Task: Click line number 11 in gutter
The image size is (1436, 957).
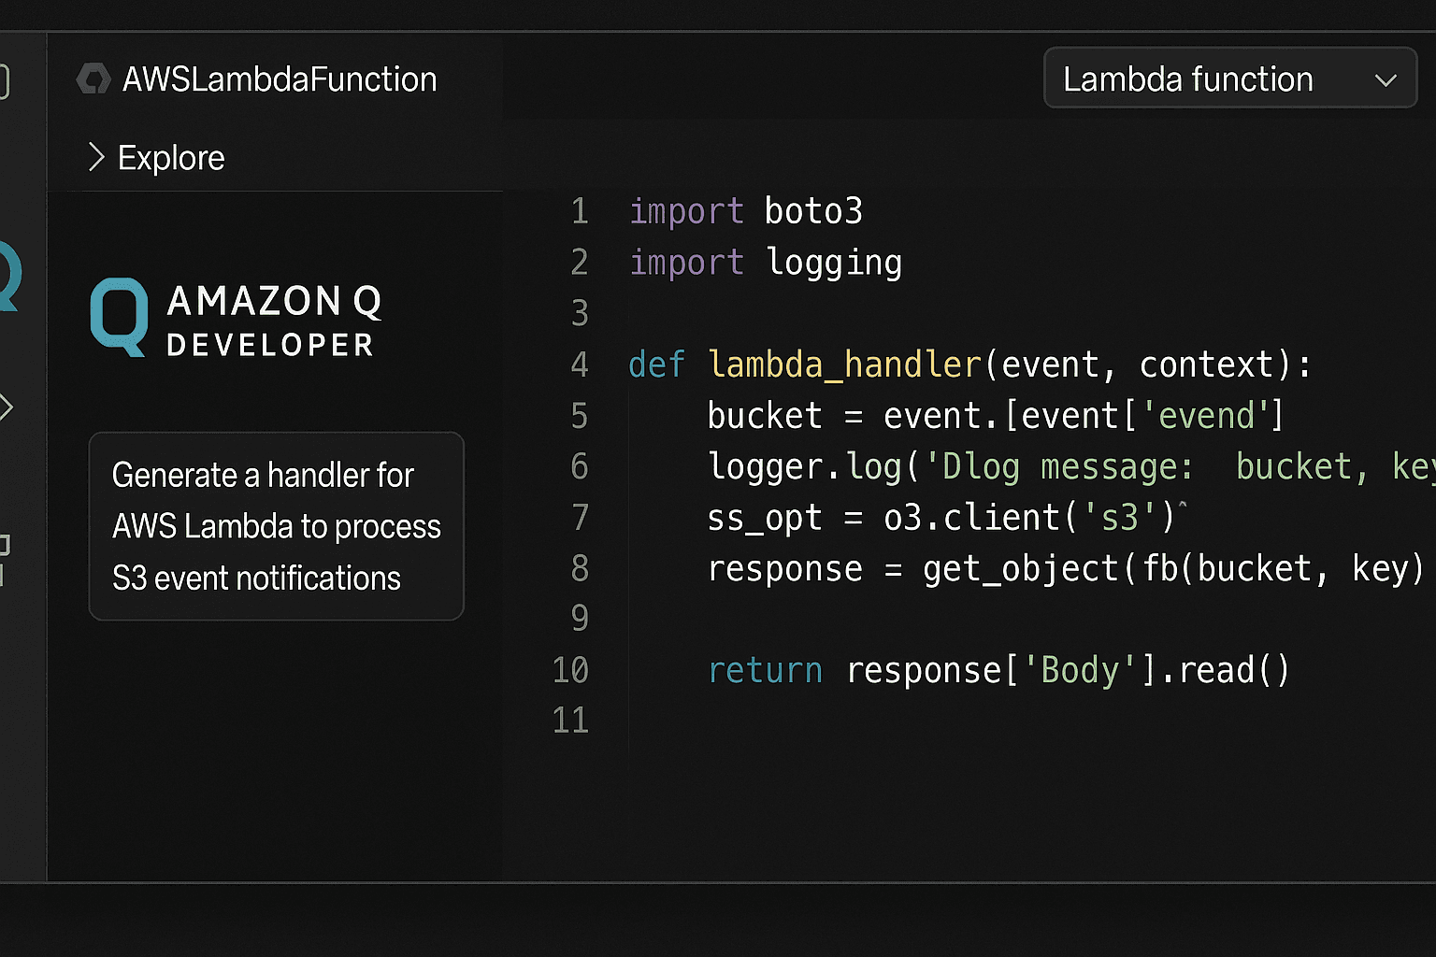Action: [x=570, y=721]
